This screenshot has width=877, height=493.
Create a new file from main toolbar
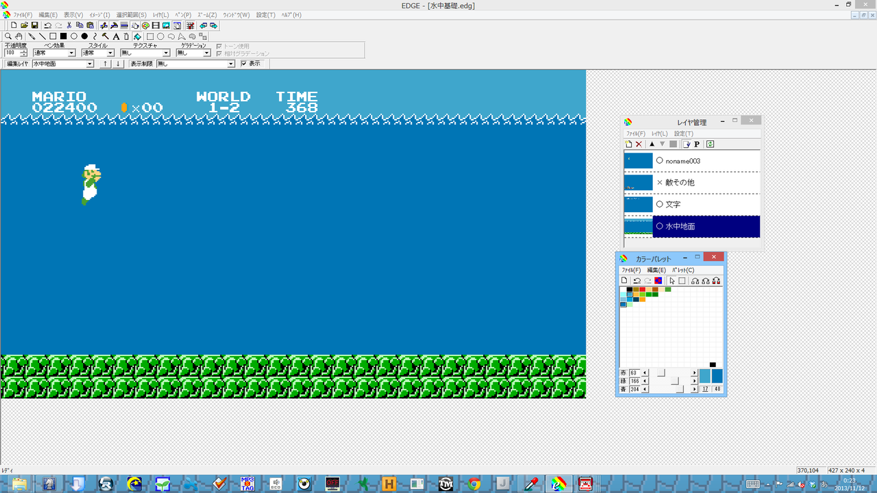click(x=14, y=25)
